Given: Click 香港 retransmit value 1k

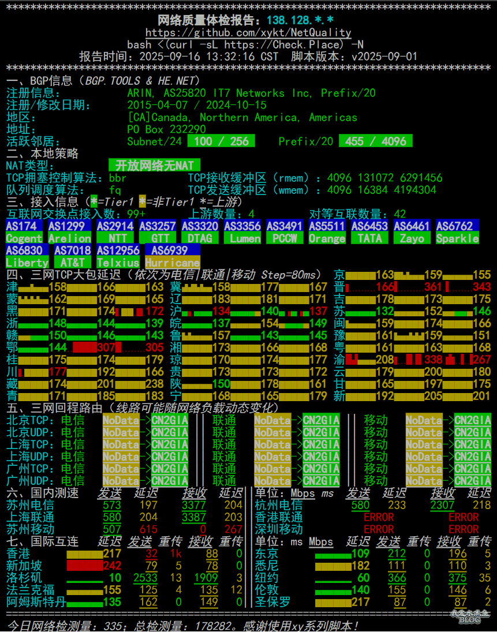Looking at the screenshot, I should click(x=175, y=554).
